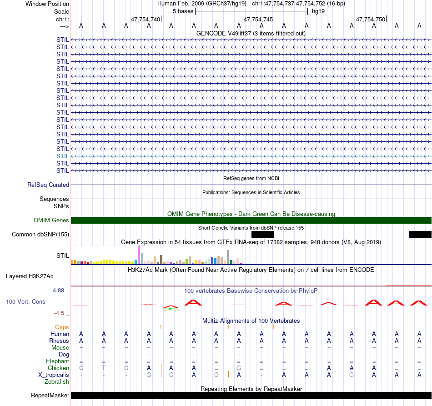The height and width of the screenshot is (406, 432).
Task: Open the Common dbSNP(155) track label
Action: 40,235
